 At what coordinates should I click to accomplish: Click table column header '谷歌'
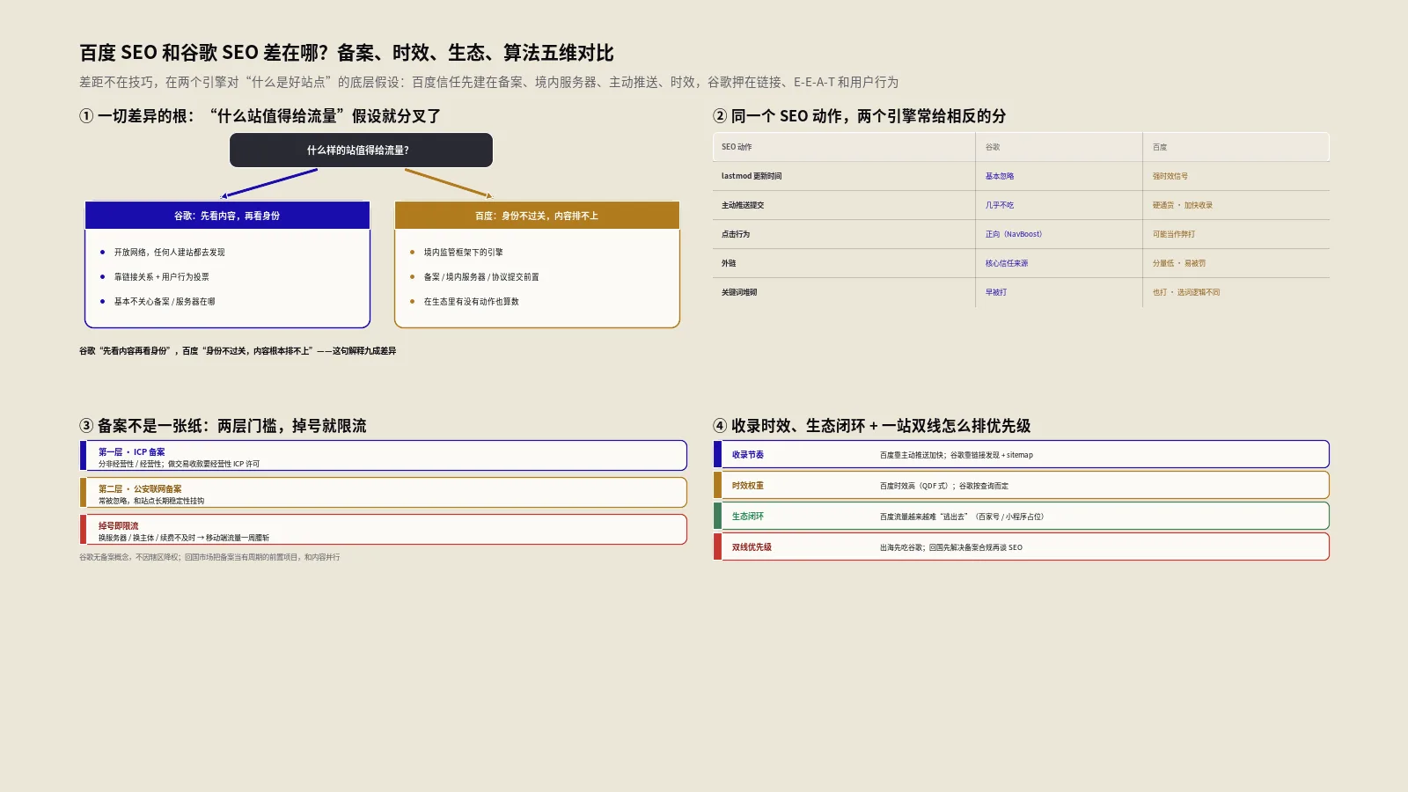pyautogui.click(x=993, y=147)
